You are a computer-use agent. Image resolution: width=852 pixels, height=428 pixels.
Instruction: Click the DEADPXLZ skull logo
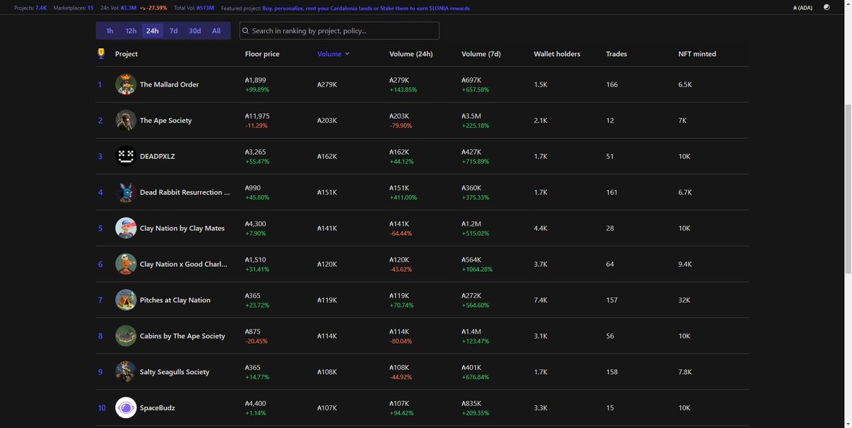125,155
